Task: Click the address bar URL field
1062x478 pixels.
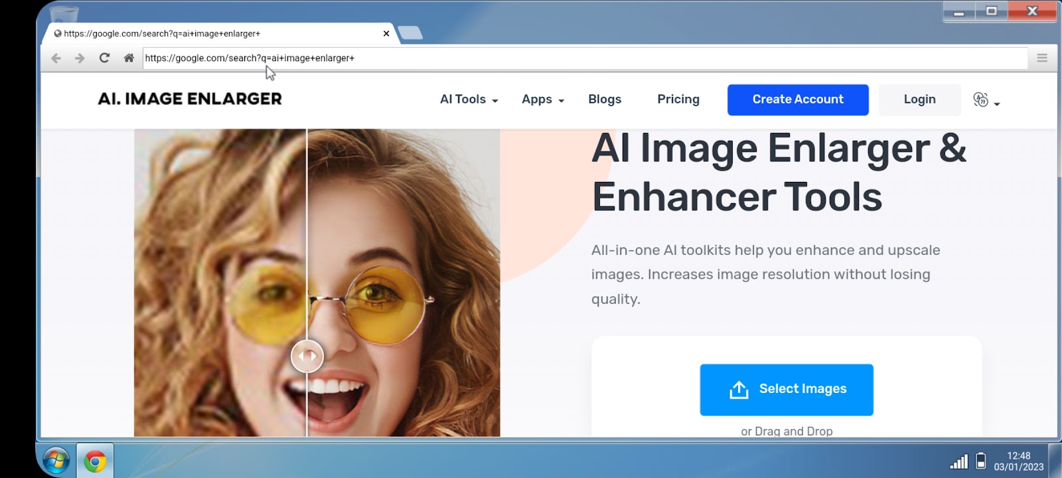Action: pos(585,58)
